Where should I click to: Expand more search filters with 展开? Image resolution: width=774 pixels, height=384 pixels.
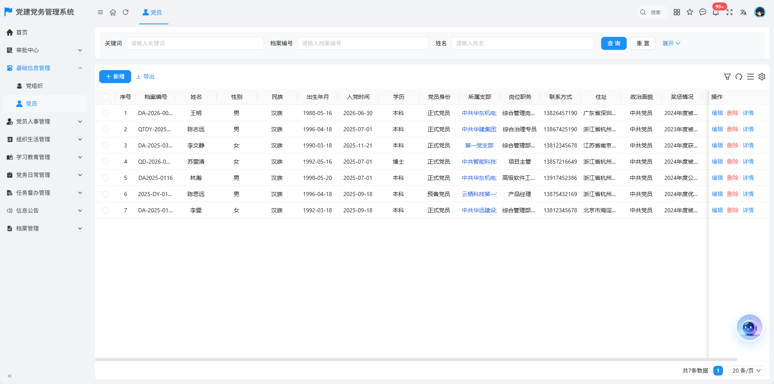click(671, 43)
